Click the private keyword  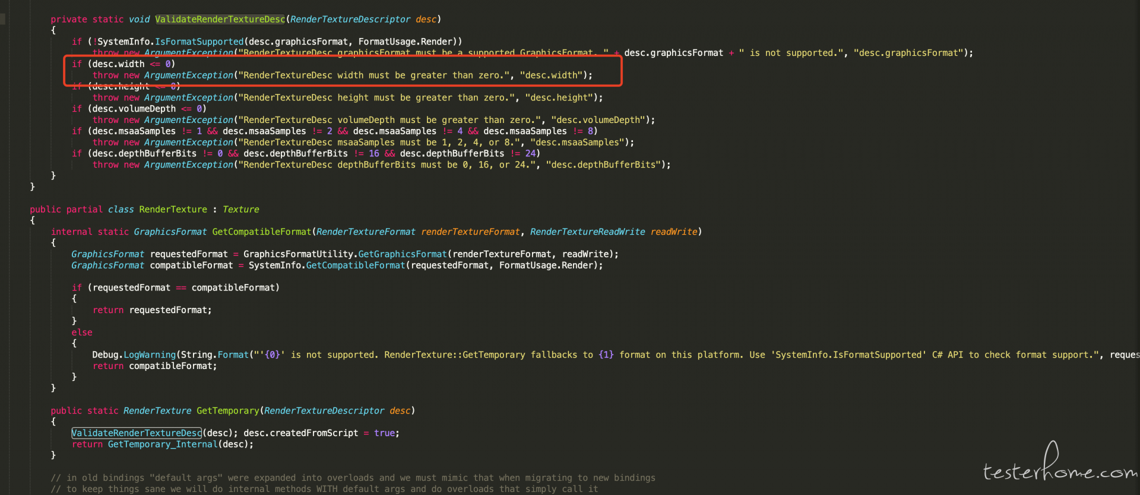(69, 19)
